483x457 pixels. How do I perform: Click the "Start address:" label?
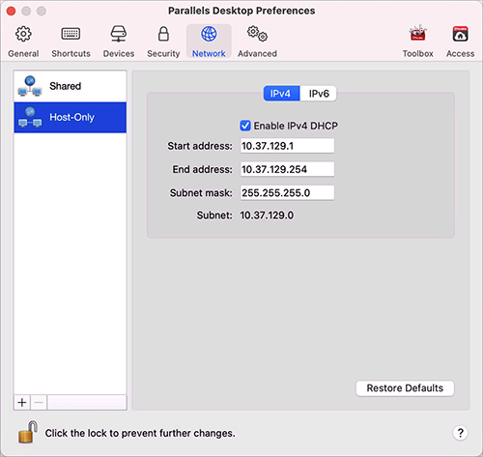200,146
